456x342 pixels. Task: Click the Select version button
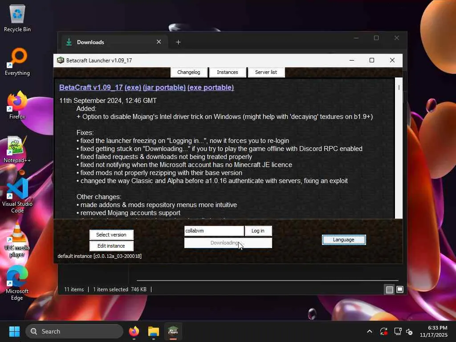[111, 235]
